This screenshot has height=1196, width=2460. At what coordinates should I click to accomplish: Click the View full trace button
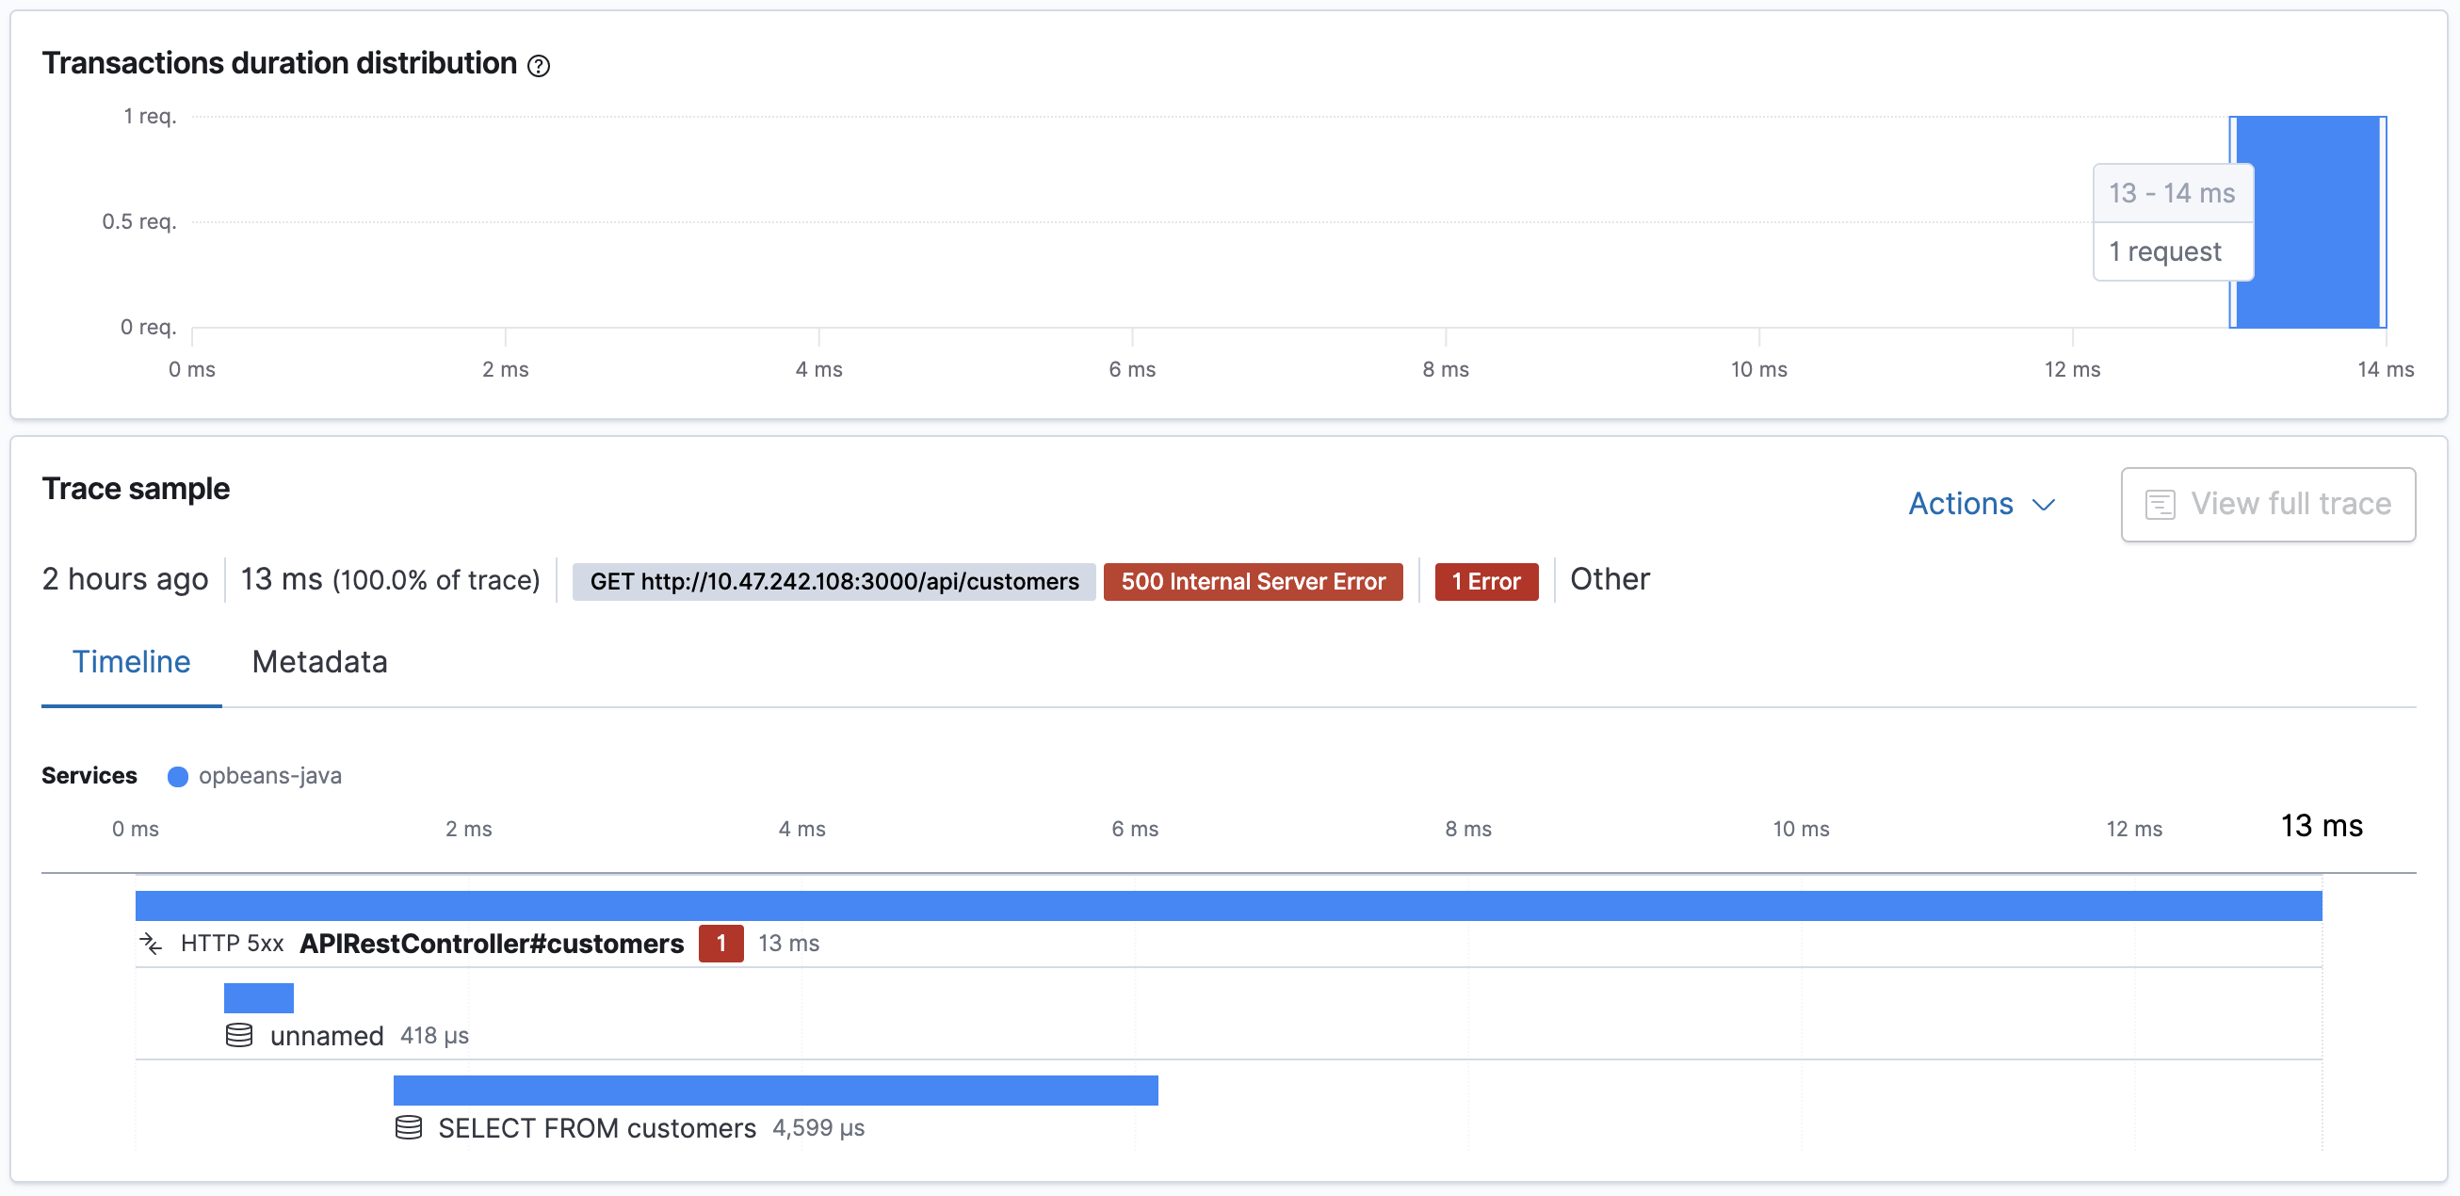(x=2268, y=504)
